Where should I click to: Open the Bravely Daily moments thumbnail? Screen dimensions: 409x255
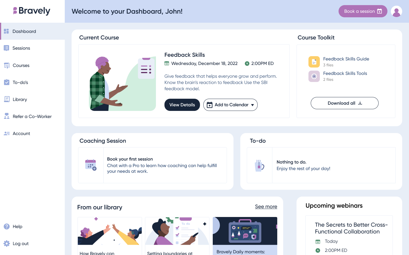tap(245, 231)
